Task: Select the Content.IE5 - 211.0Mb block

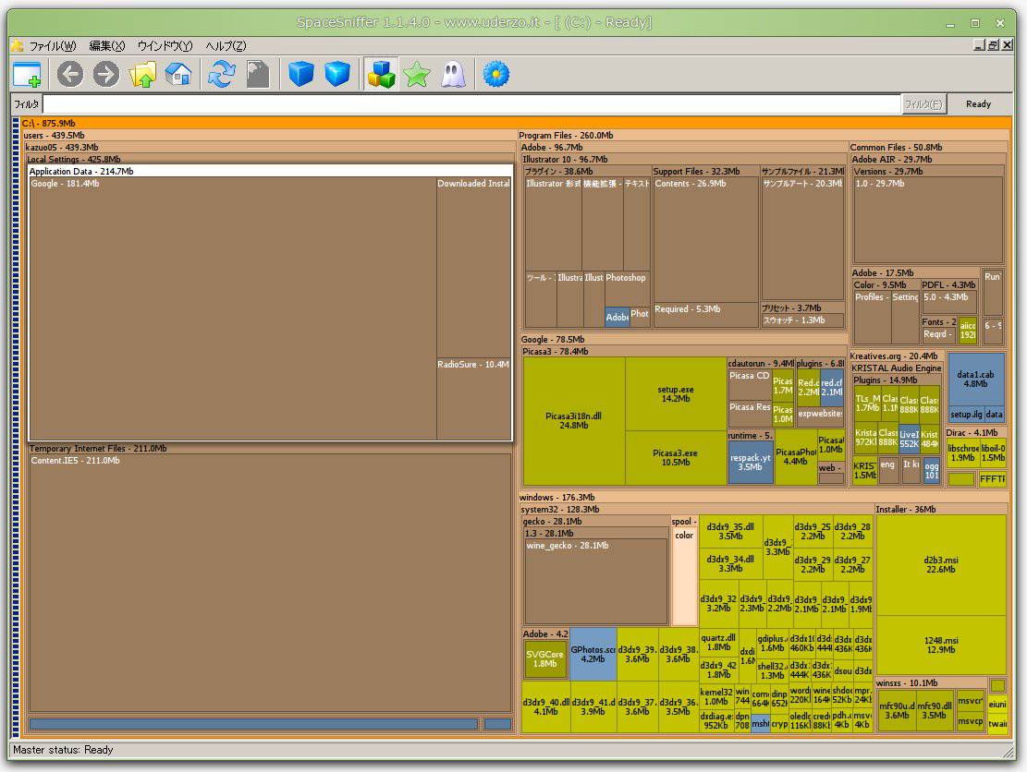Action: 270,584
